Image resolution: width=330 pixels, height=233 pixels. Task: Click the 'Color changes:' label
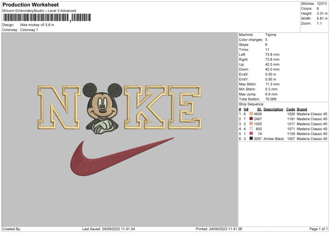tap(251, 40)
